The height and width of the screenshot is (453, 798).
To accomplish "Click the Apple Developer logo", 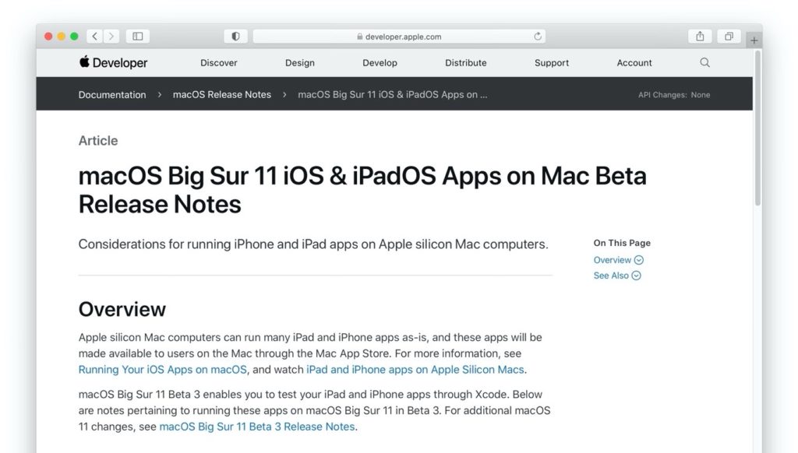I will click(x=113, y=62).
